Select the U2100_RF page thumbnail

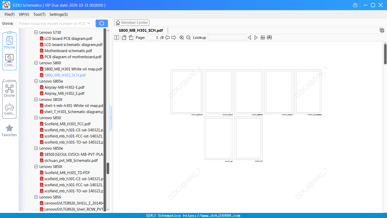[219, 138]
